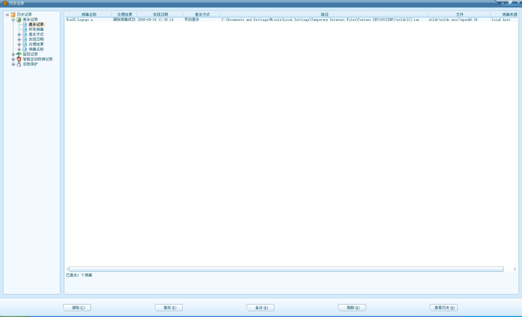Expand the 发现日期 tree node

point(19,39)
